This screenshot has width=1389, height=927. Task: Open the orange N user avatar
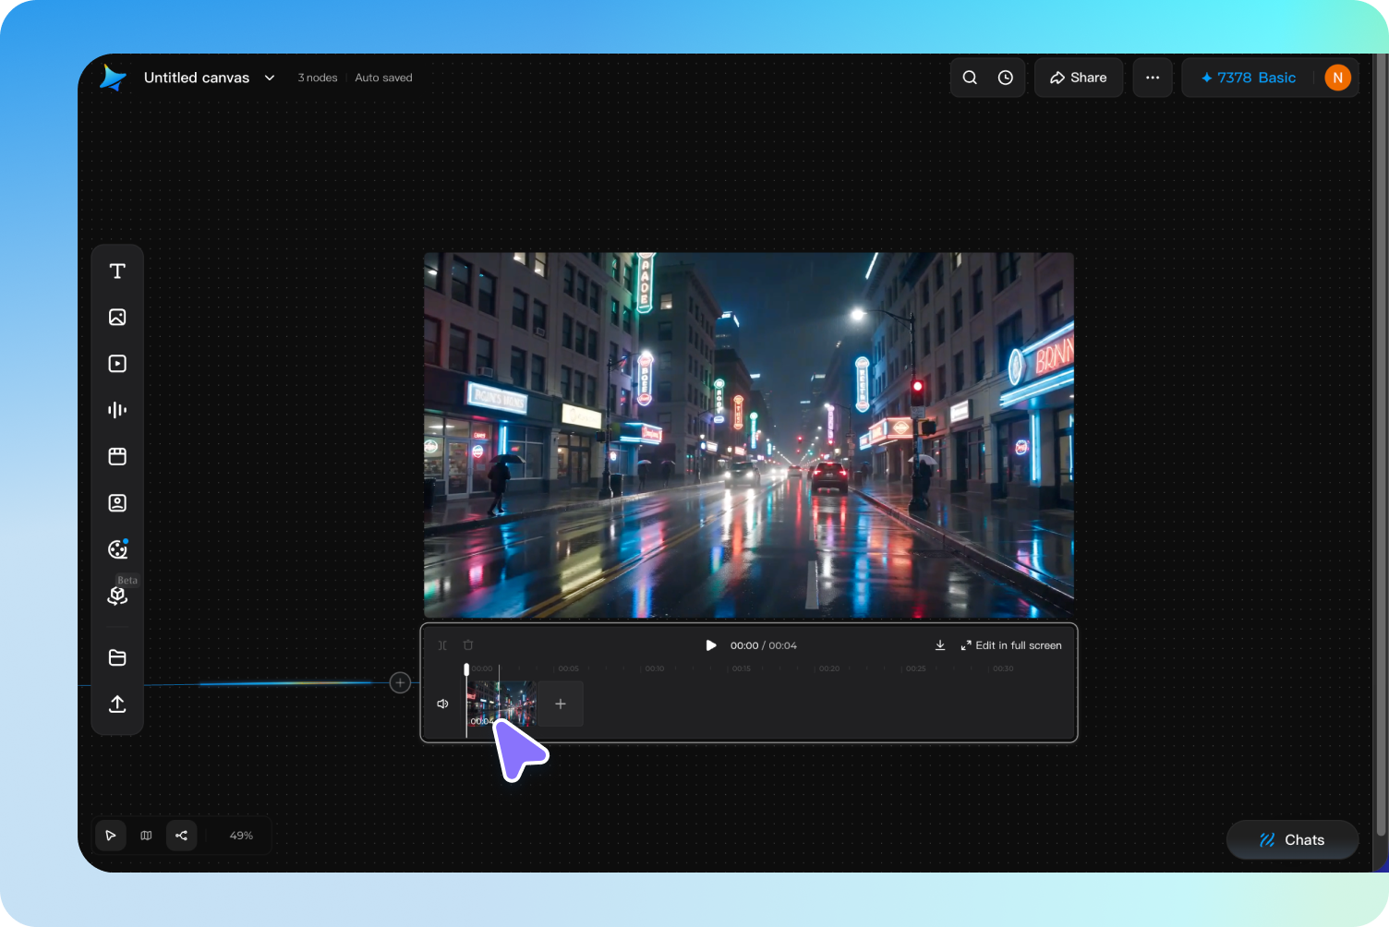click(1337, 78)
